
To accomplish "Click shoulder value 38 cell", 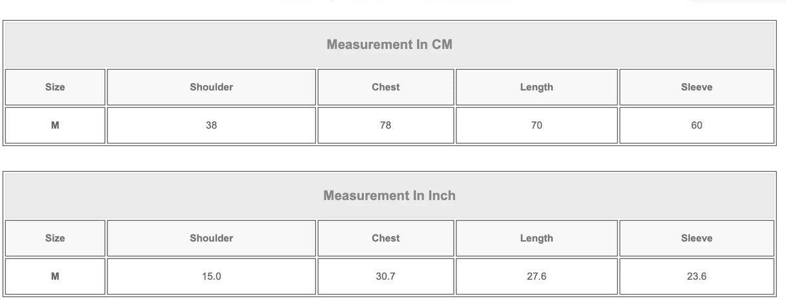I will tap(211, 125).
